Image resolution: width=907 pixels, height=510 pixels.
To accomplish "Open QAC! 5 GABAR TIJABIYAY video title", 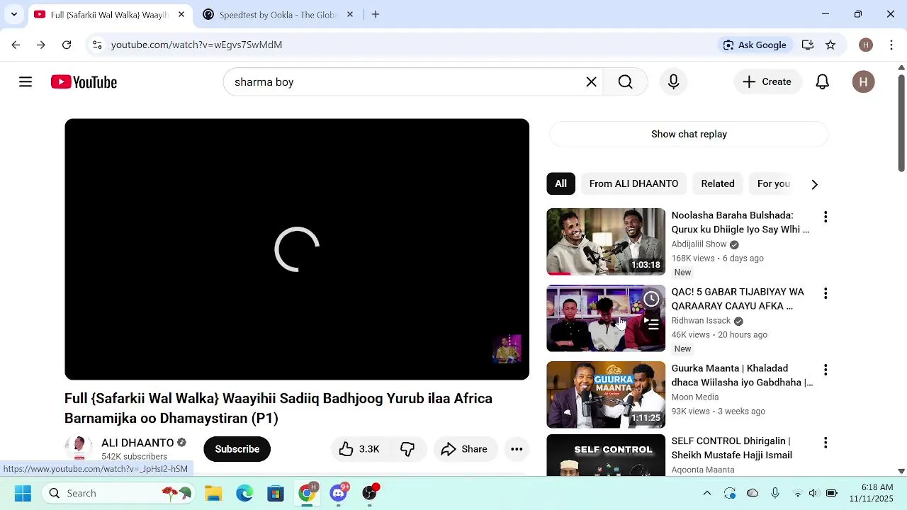I will (x=738, y=299).
